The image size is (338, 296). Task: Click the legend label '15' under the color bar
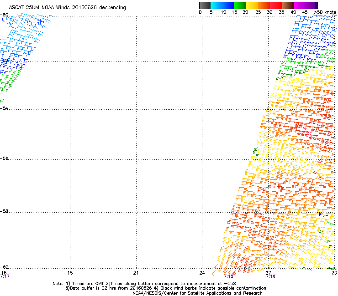pos(234,12)
